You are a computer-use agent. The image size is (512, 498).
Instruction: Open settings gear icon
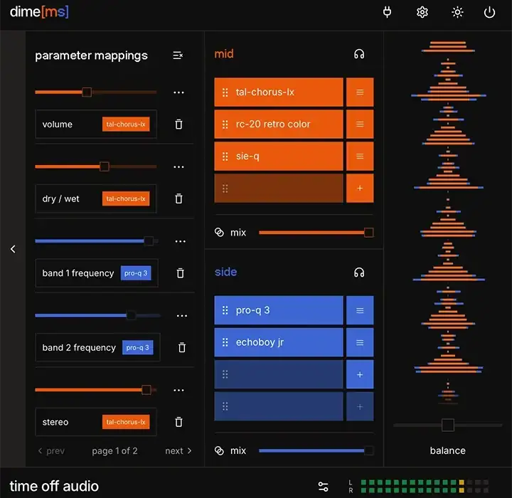point(422,12)
